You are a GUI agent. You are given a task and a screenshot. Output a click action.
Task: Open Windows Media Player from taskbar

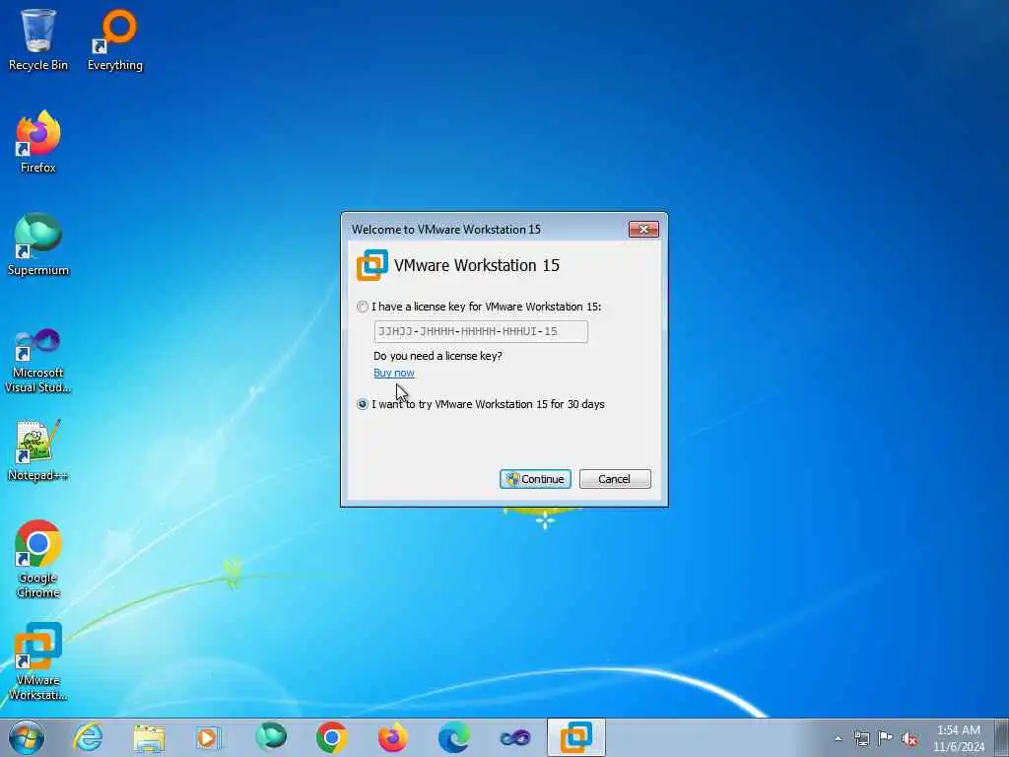click(x=209, y=737)
